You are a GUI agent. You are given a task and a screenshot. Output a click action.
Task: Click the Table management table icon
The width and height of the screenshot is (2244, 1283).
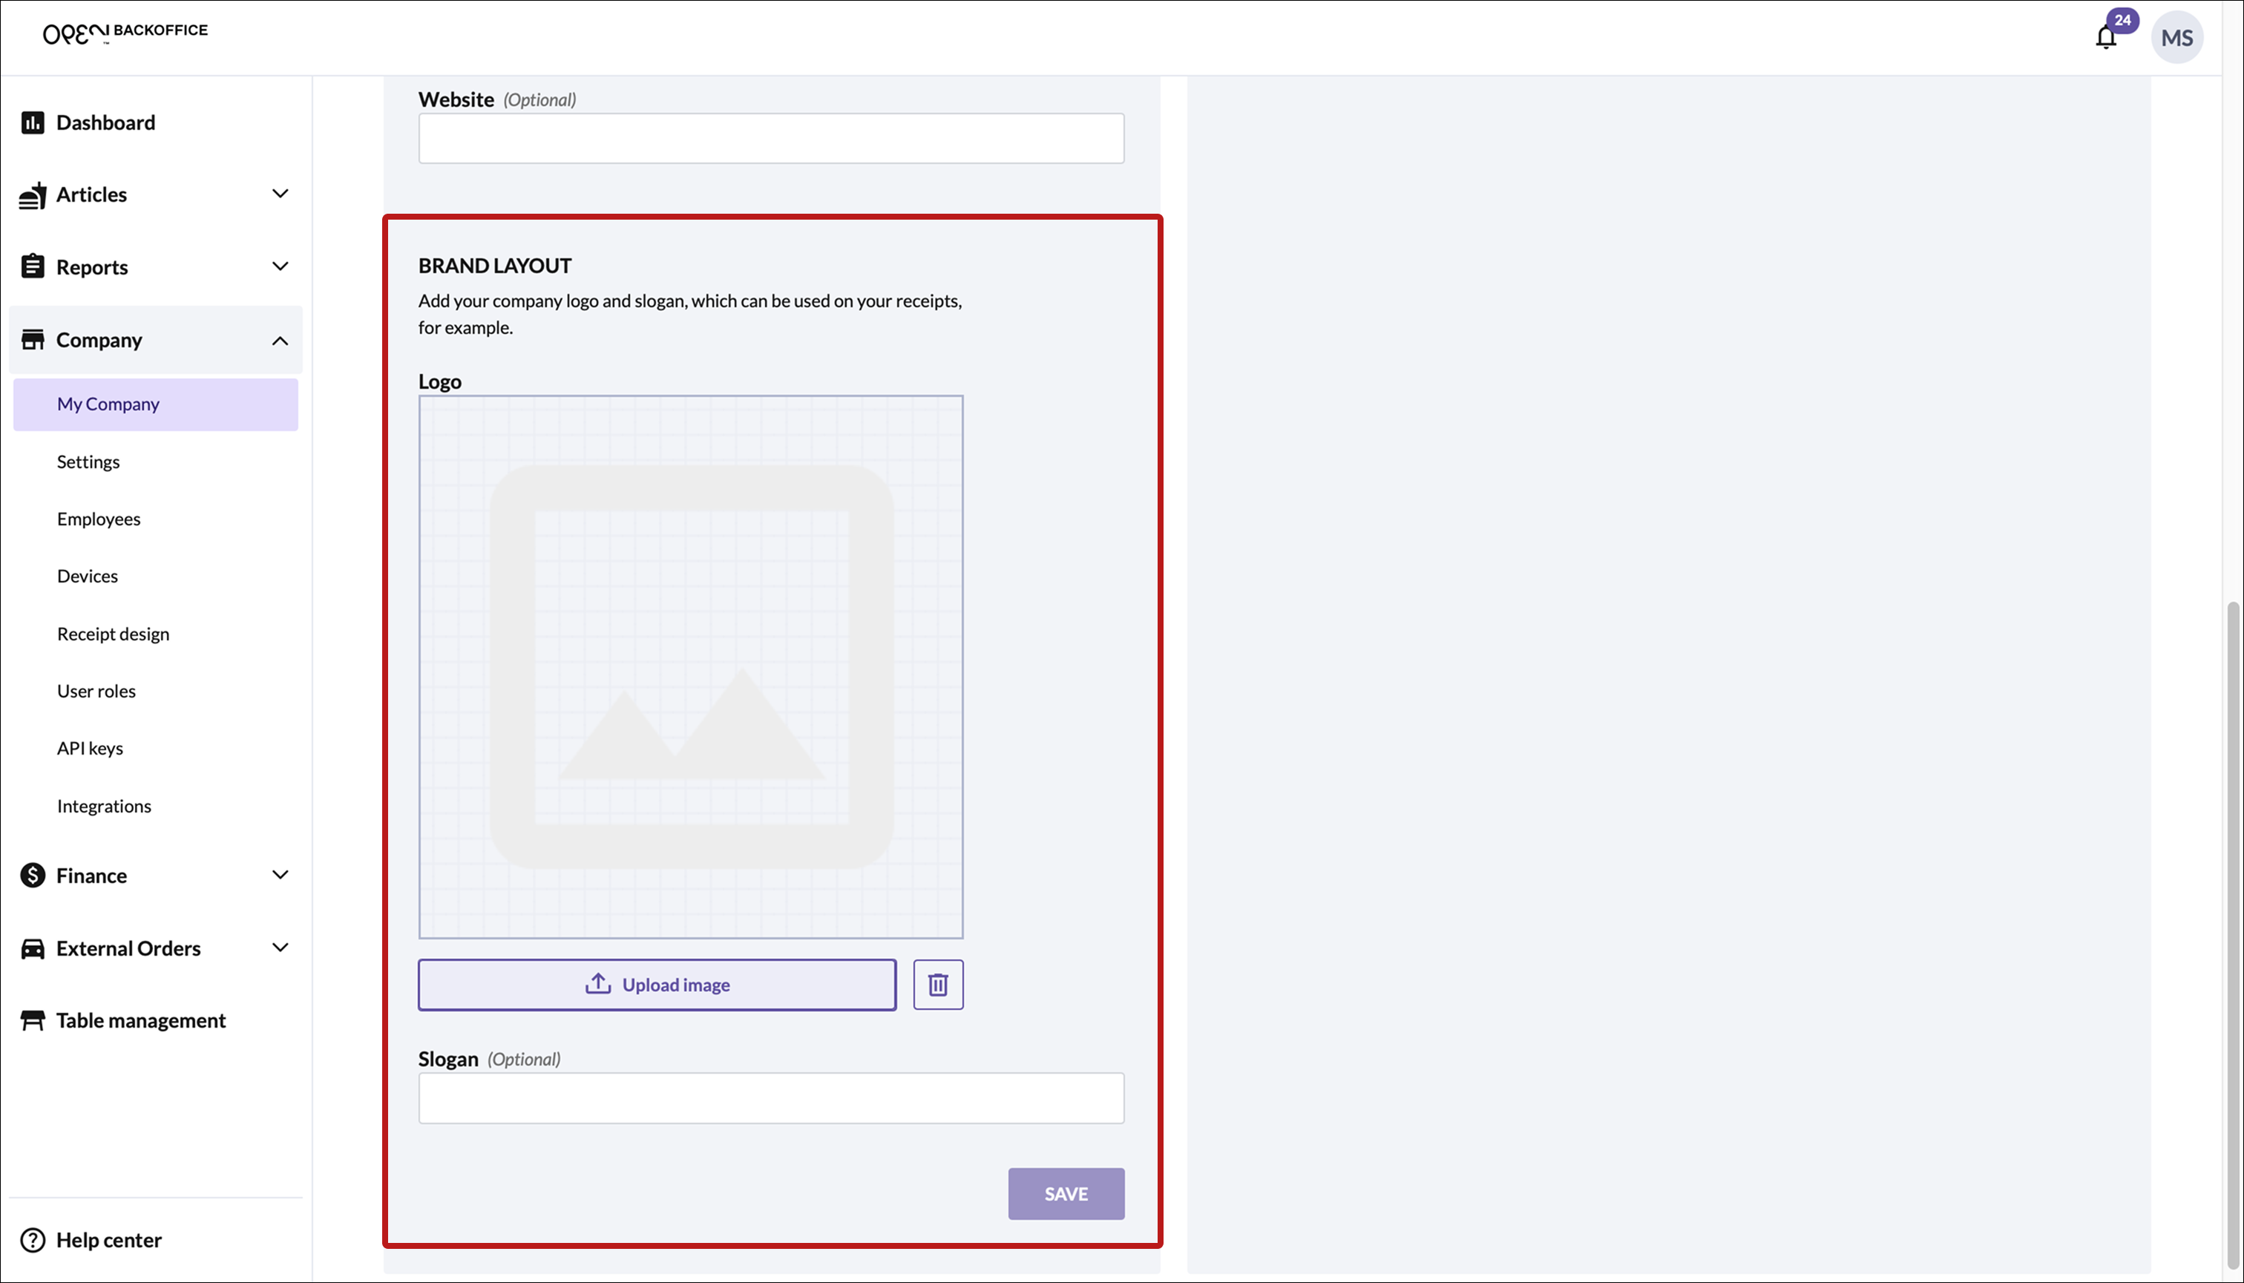(x=33, y=1020)
